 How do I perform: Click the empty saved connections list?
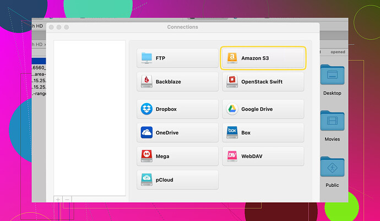[x=90, y=118]
